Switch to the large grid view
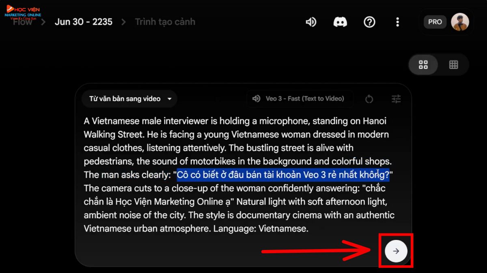 pos(423,65)
